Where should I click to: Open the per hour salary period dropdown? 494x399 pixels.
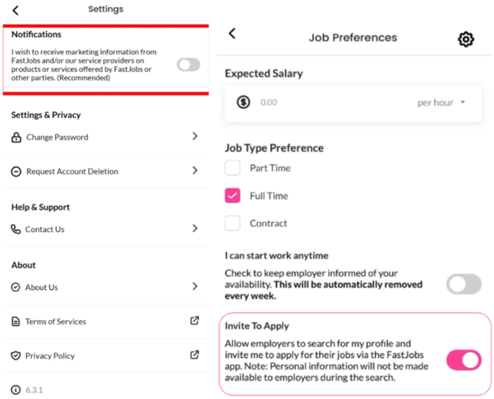point(441,102)
